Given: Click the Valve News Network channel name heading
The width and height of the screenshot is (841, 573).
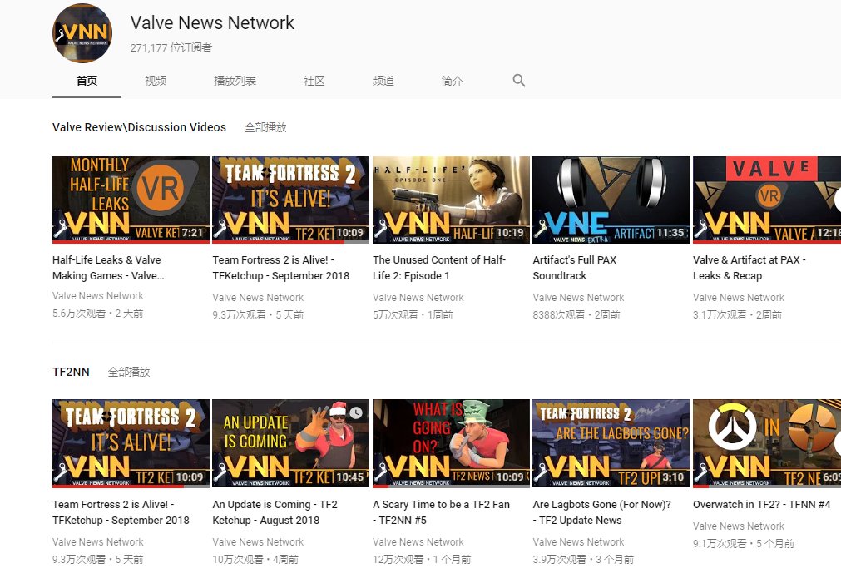Looking at the screenshot, I should [212, 22].
